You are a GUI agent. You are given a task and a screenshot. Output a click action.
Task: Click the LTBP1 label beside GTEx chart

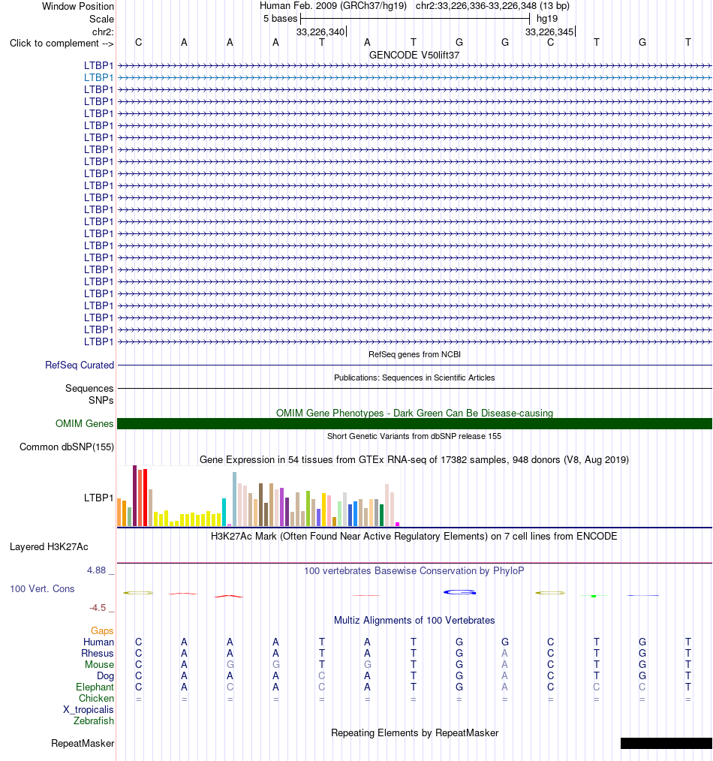(98, 498)
